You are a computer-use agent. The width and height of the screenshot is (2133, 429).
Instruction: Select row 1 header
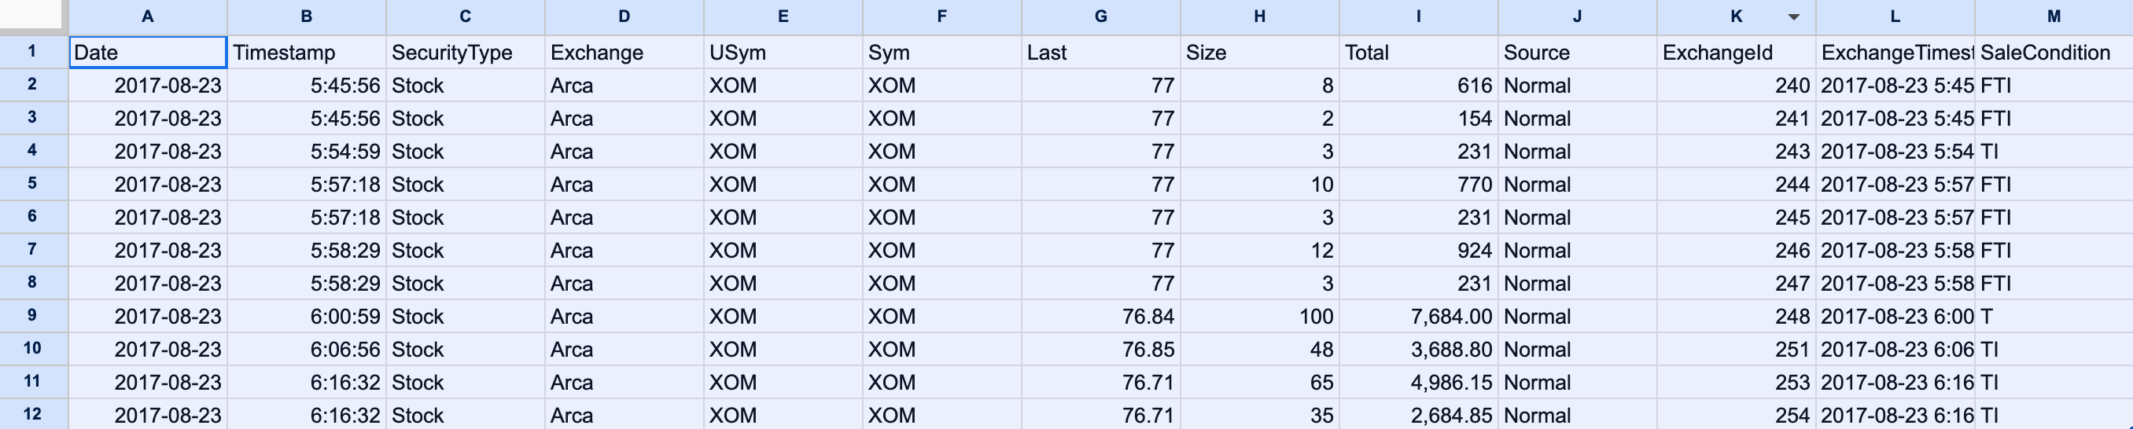tap(33, 52)
